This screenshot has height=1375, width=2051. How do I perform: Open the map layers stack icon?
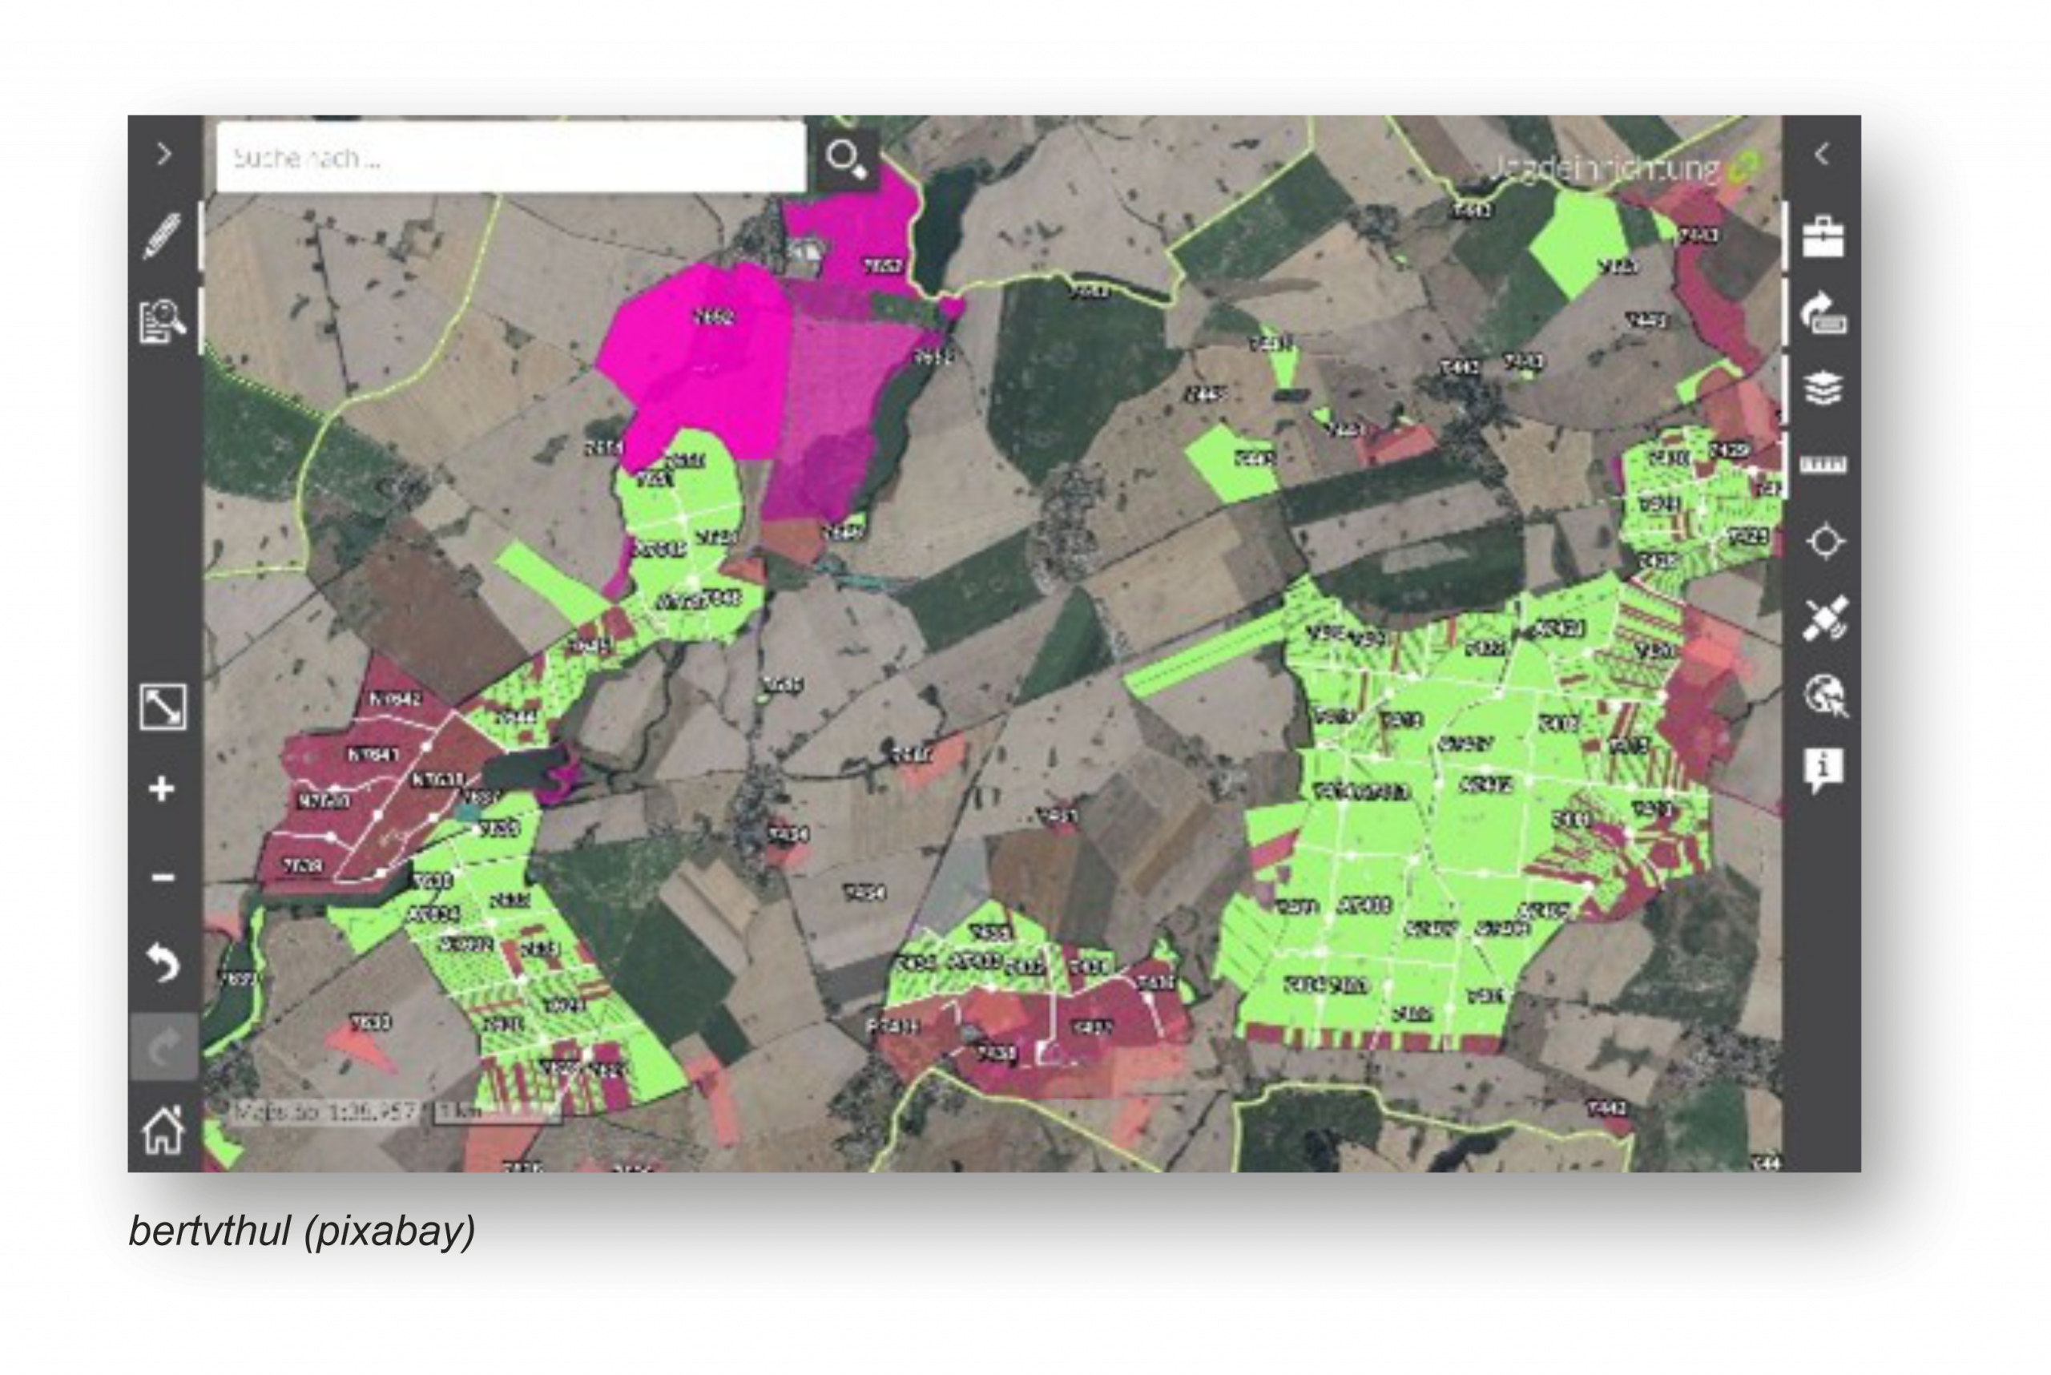(x=1823, y=389)
